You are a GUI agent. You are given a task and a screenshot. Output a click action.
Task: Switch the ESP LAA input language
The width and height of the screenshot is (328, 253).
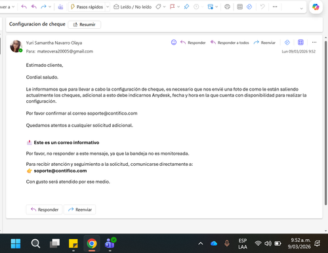point(243,244)
